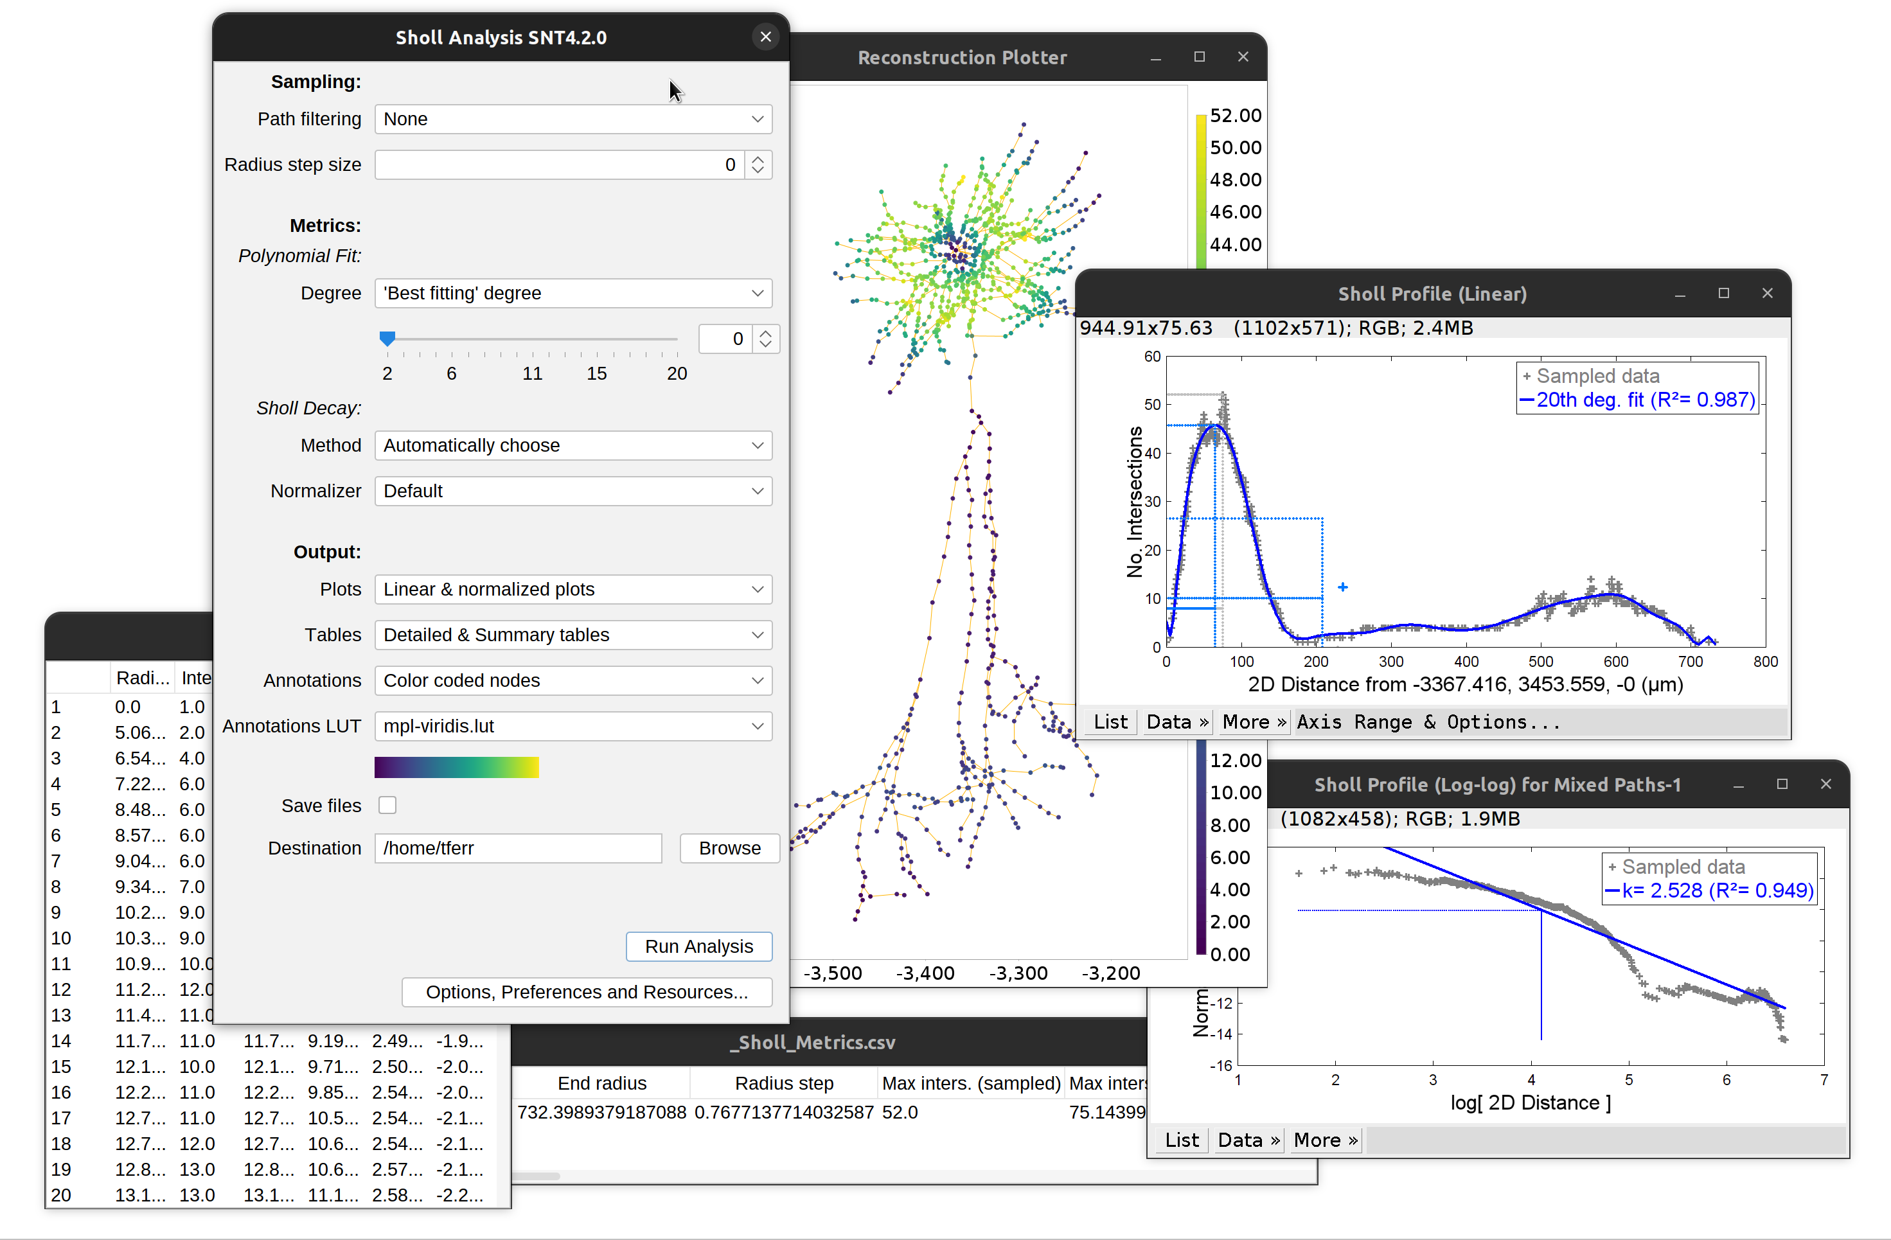
Task: Close the Sholl Analysis SNT4.2.0 dialog
Action: [765, 37]
